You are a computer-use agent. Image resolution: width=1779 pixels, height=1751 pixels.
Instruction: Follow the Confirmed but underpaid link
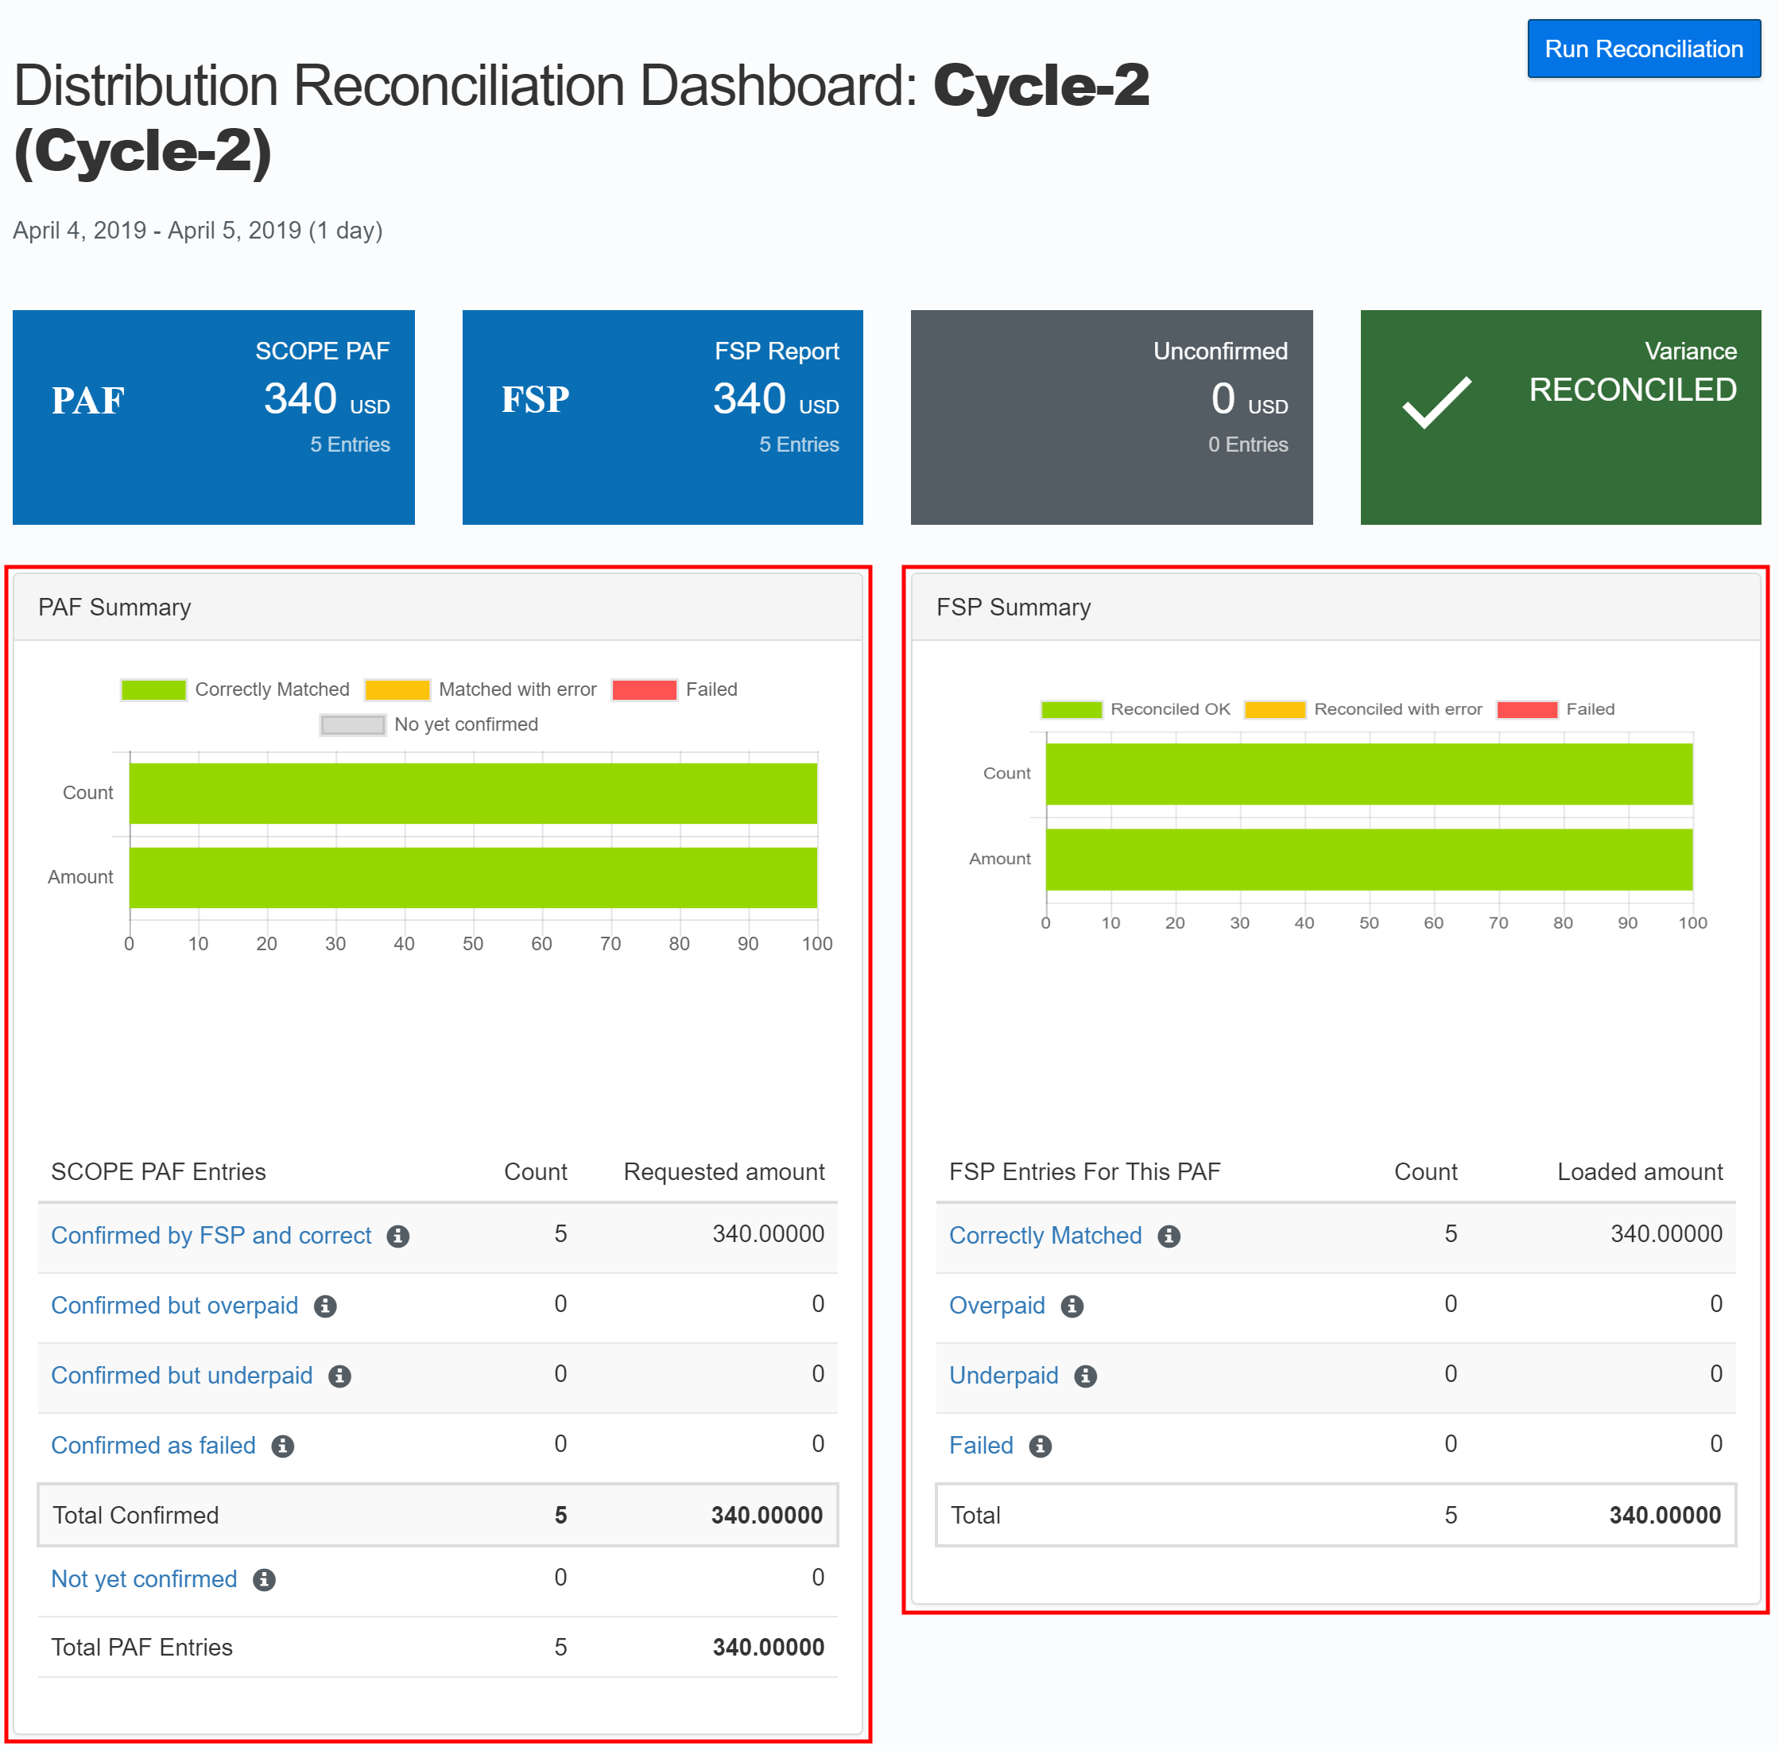(181, 1376)
